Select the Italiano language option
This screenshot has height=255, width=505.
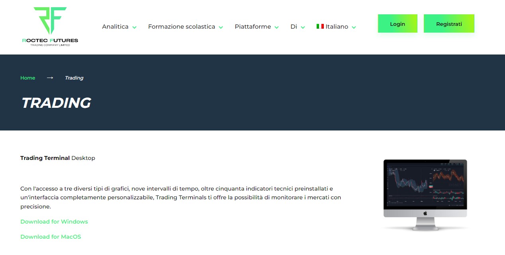pyautogui.click(x=337, y=27)
